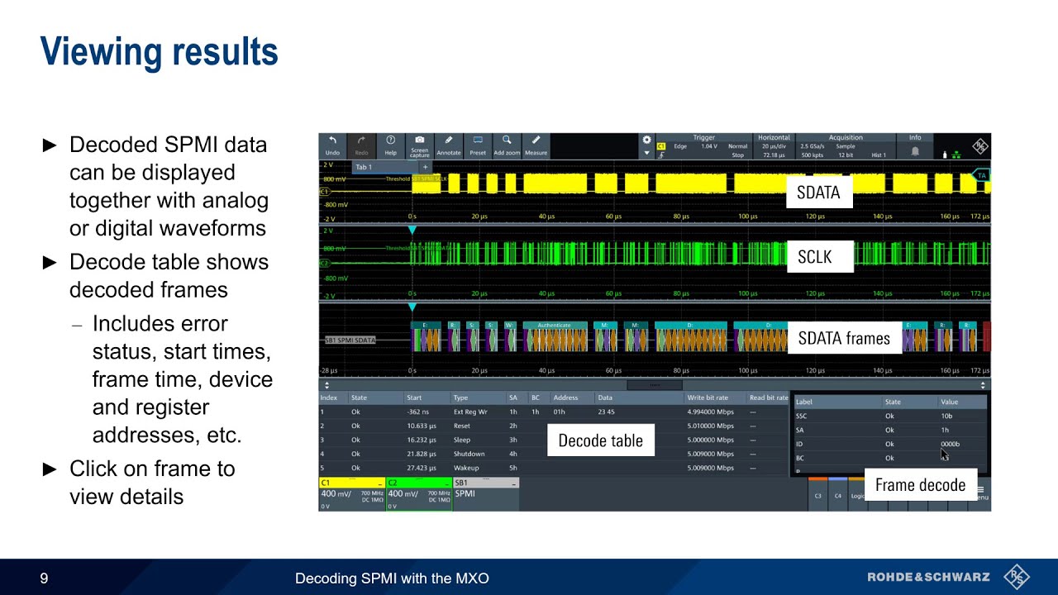Click the Undo icon
Viewport: 1058px width, 595px height.
[332, 145]
